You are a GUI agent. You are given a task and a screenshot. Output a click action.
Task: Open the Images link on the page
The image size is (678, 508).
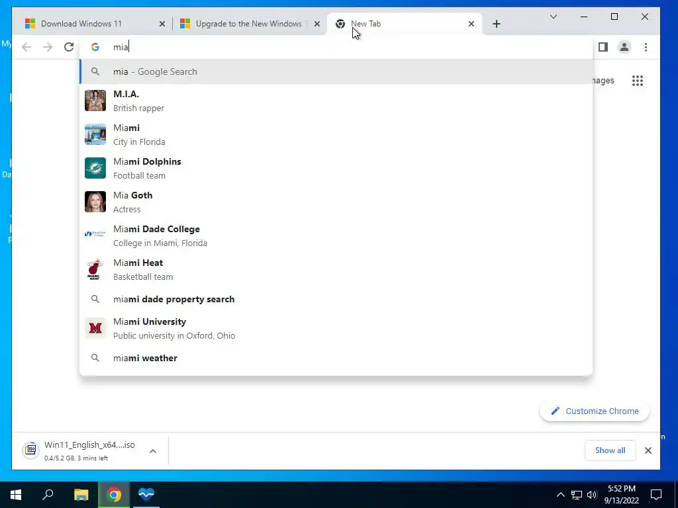pos(603,80)
